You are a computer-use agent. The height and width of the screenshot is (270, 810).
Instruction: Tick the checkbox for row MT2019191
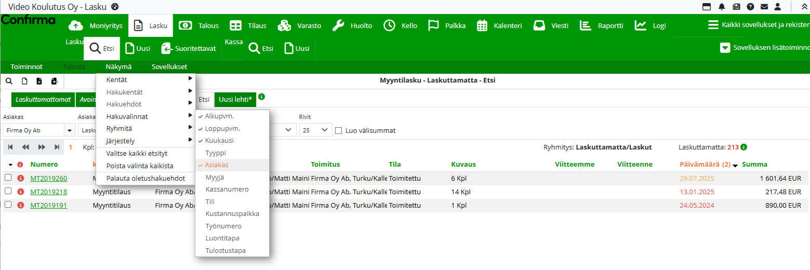[x=8, y=205]
